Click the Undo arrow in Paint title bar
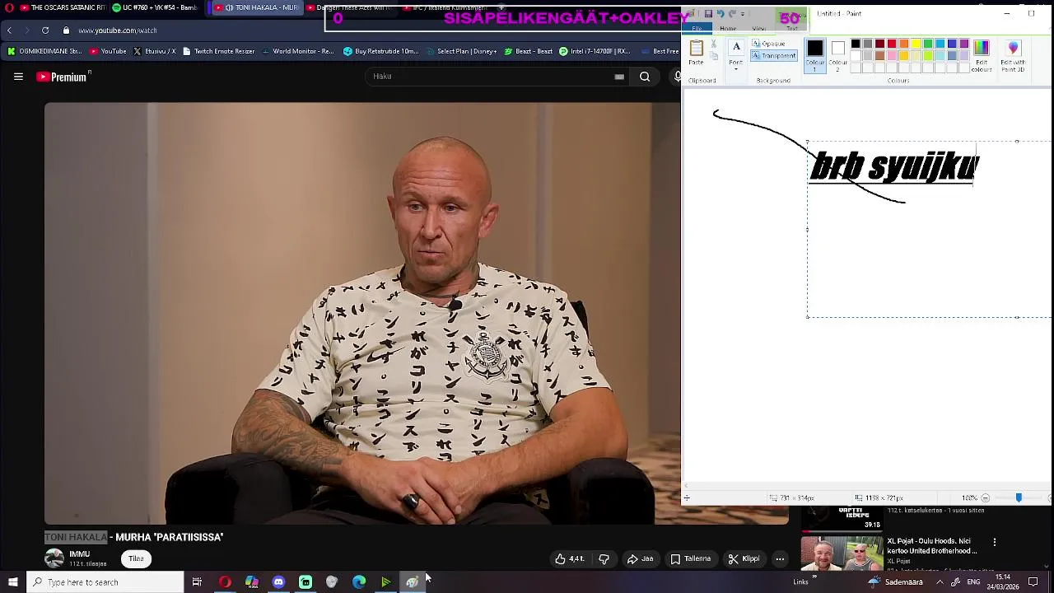The image size is (1054, 593). click(x=721, y=14)
